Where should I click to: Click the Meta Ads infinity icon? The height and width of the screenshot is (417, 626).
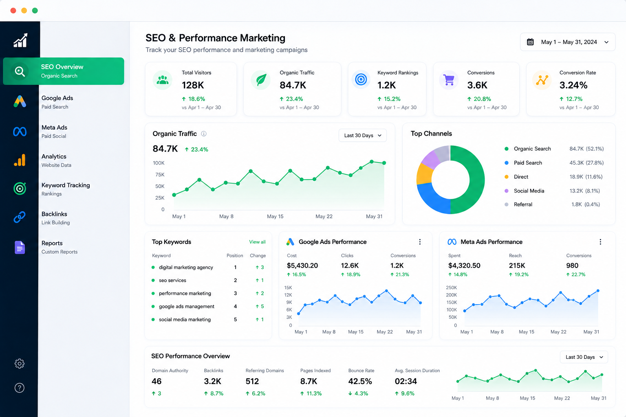pyautogui.click(x=20, y=132)
